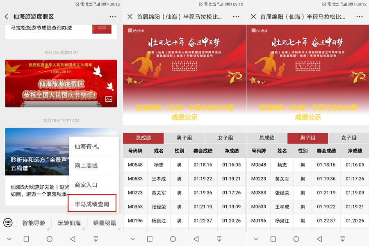Open 仙海5大秋游好去处 article
Image resolution: width=369 pixels, height=246 pixels.
[37, 190]
